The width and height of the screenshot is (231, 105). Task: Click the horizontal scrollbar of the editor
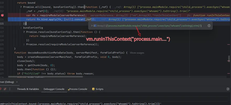[45, 77]
